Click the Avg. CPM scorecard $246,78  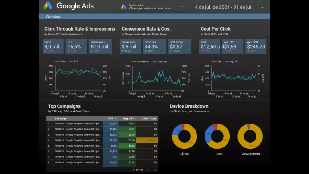coord(256,46)
